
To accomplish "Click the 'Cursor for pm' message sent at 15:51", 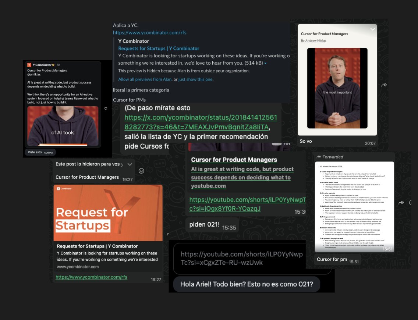I will [x=337, y=260].
